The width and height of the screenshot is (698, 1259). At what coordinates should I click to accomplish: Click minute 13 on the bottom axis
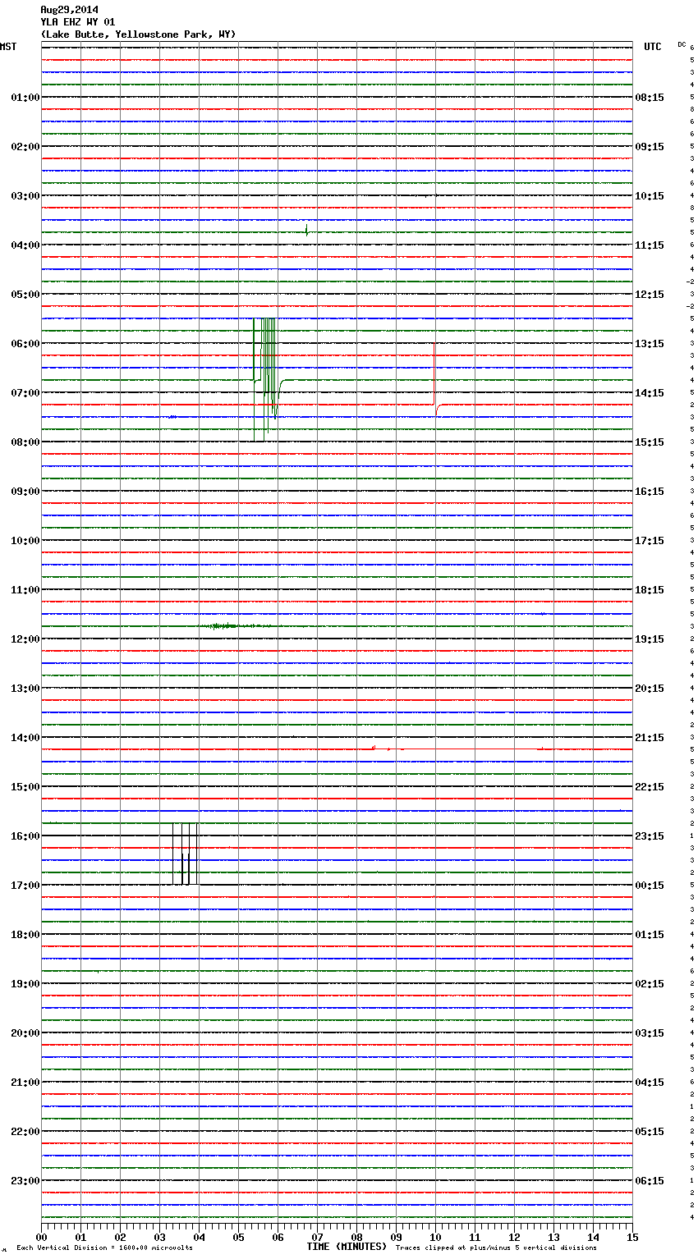(x=553, y=1237)
